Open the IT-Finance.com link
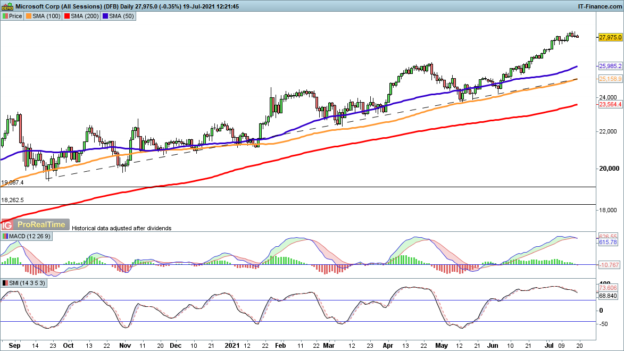 pyautogui.click(x=600, y=6)
